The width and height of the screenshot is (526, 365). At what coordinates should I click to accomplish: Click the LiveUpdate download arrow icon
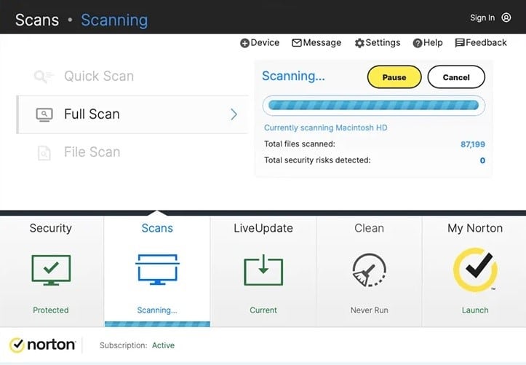[263, 270]
